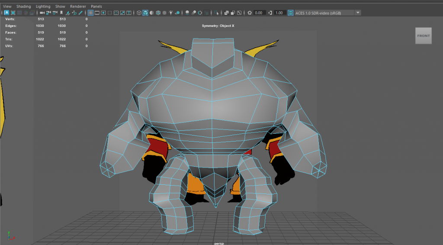This screenshot has height=245, width=443.
Task: Click the Screen Space Ambient Occlusion icon
Action: [x=187, y=13]
